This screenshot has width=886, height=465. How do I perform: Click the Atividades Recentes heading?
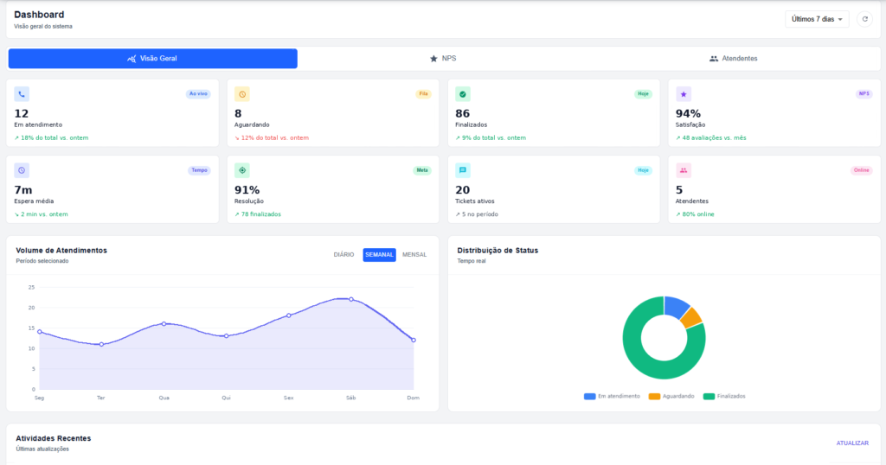coord(53,438)
